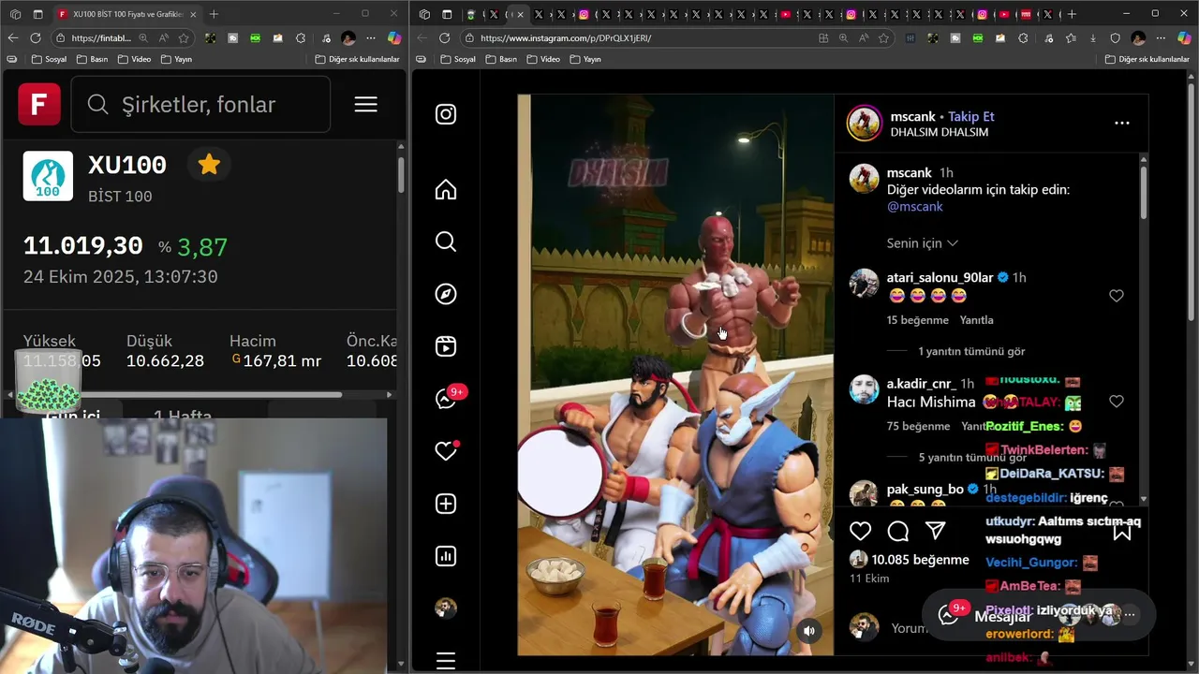Image resolution: width=1199 pixels, height=674 pixels.
Task: Click Yanıtla under atari_salonu_90lar comment
Action: pyautogui.click(x=976, y=320)
